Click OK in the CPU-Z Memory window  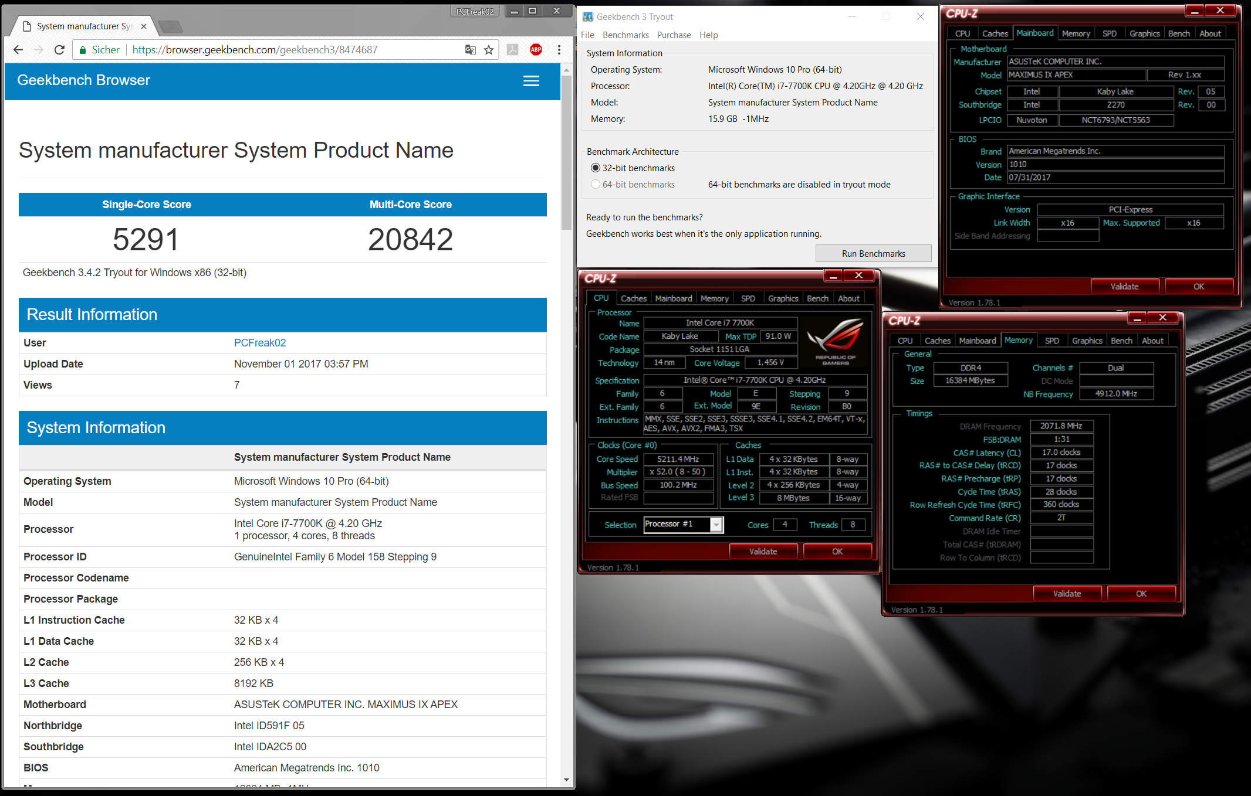pyautogui.click(x=1141, y=593)
